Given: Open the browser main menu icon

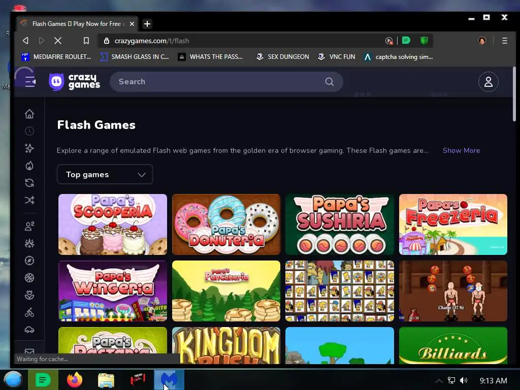Looking at the screenshot, I should 504,41.
